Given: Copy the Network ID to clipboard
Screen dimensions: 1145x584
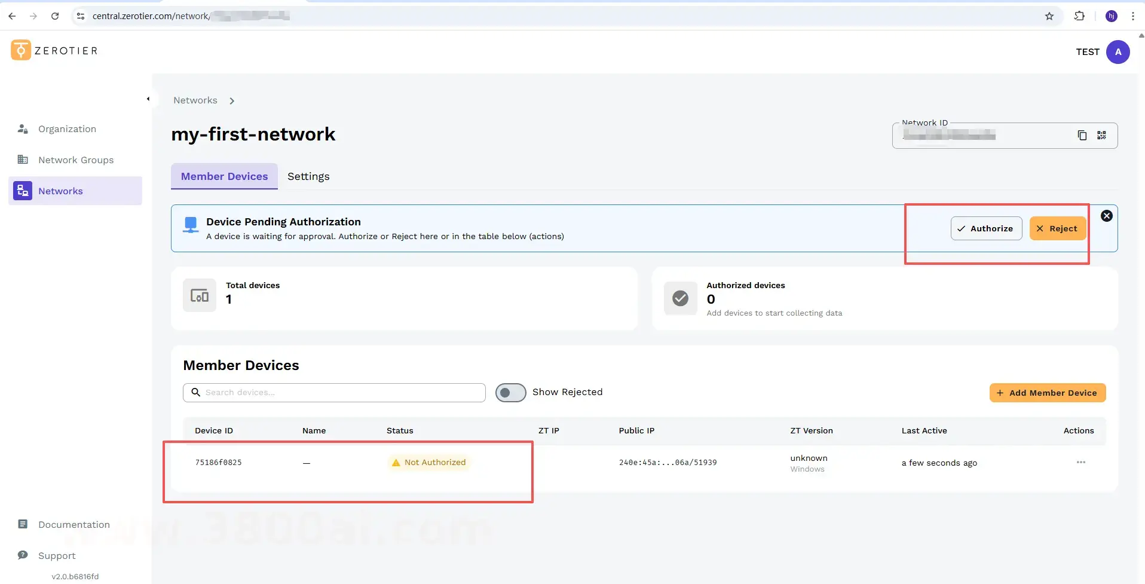Looking at the screenshot, I should pos(1082,136).
